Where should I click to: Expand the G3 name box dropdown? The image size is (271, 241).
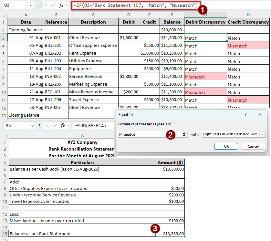click(31, 5)
